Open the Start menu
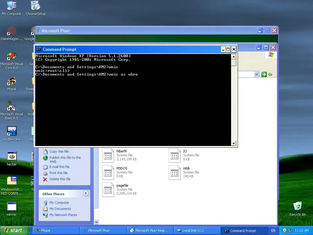Viewport: 313px width, 235px height. [x=14, y=230]
